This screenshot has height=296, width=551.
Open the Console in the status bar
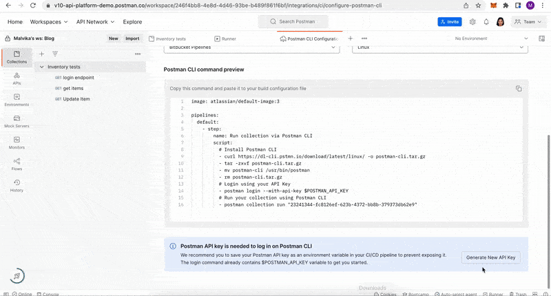tap(48, 294)
